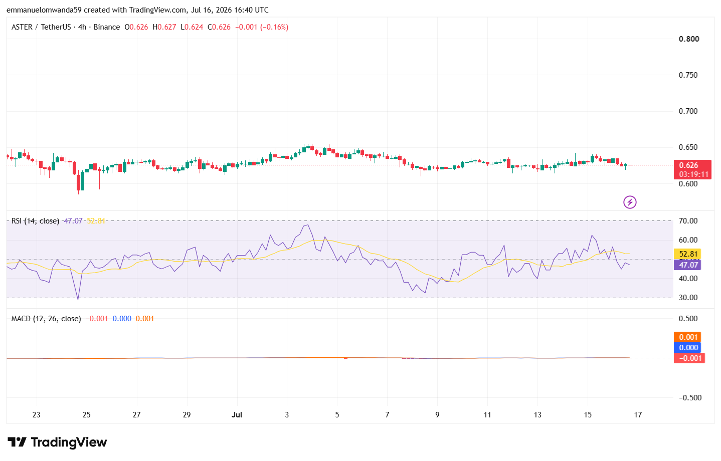This screenshot has width=721, height=461.
Task: Click the (−0.16%) percent change in the header
Action: pyautogui.click(x=274, y=27)
